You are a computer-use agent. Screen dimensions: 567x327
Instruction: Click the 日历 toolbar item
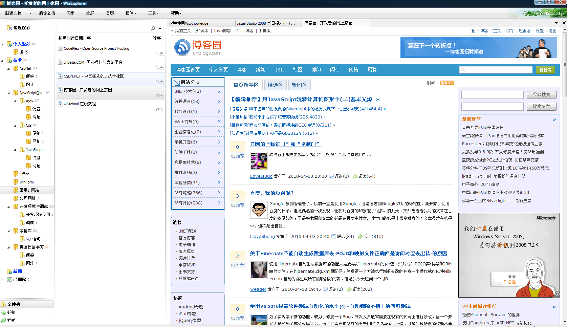click(x=110, y=13)
